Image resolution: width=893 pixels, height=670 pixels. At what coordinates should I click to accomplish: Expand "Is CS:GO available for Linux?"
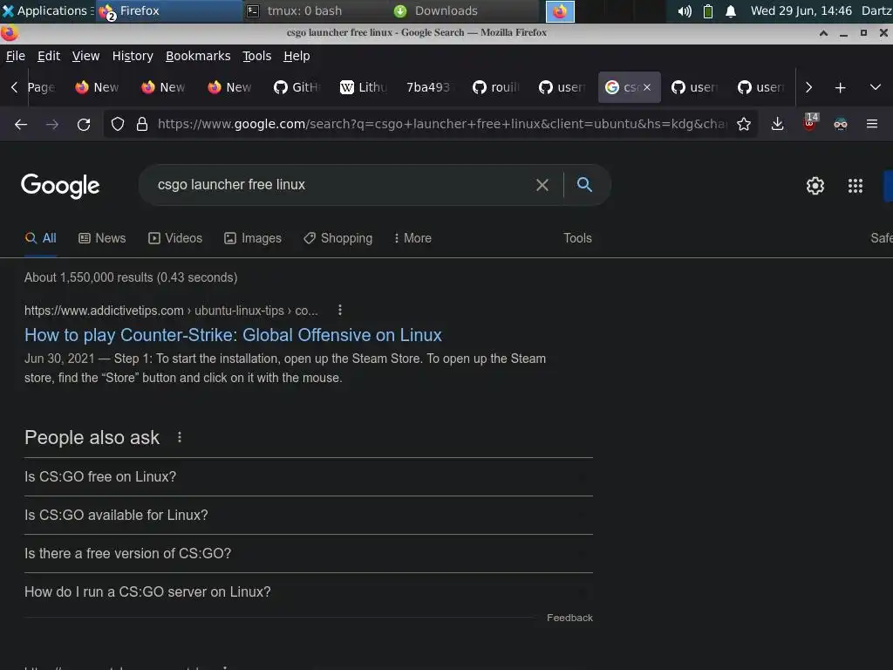tap(309, 515)
